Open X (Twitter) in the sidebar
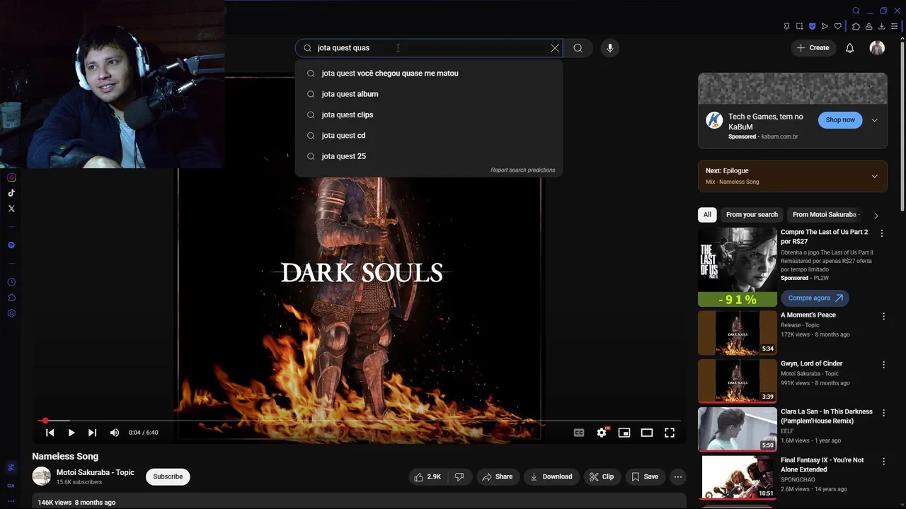Viewport: 906px width, 509px height. [x=11, y=209]
